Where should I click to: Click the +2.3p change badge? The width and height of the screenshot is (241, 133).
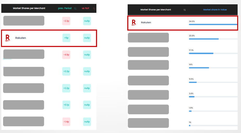[66, 71]
